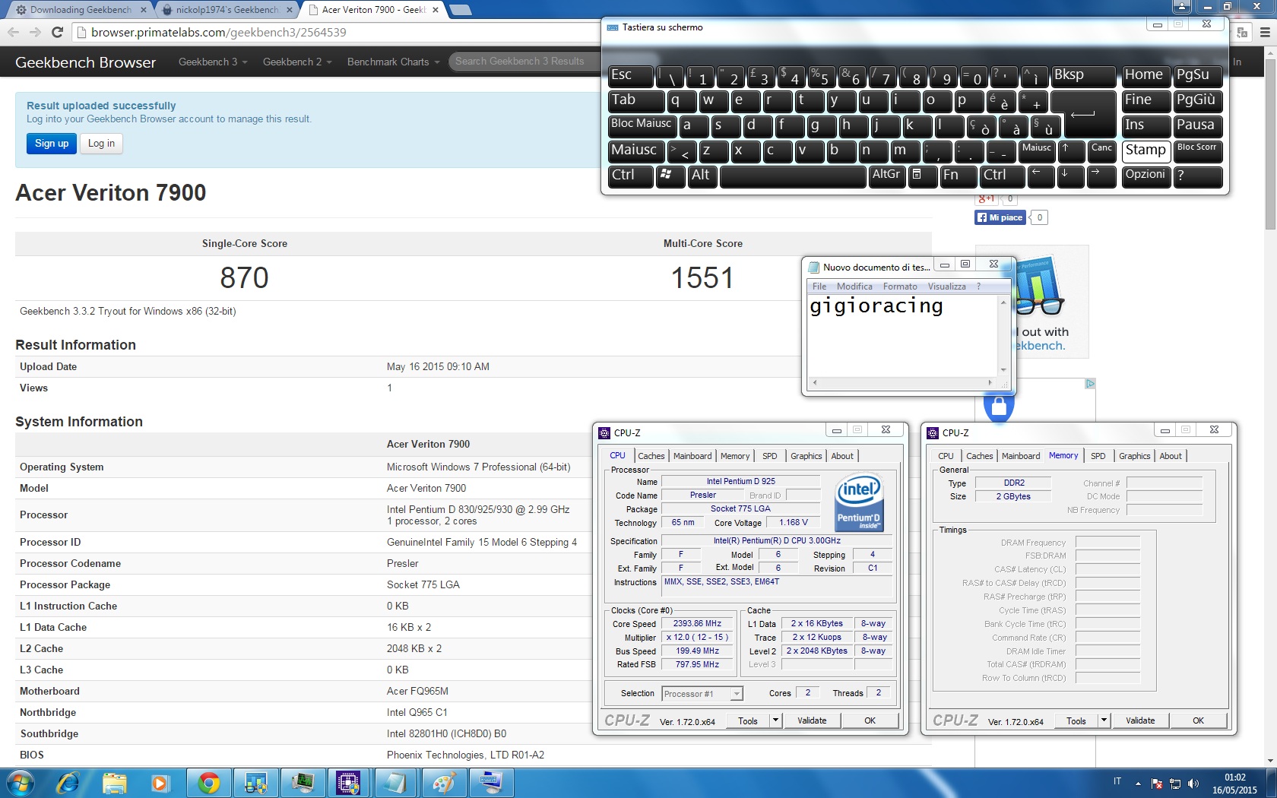This screenshot has width=1277, height=798.
Task: Toggle the right Ctrl key
Action: (x=1003, y=176)
